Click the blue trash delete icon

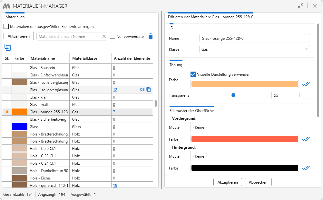pyautogui.click(x=151, y=36)
